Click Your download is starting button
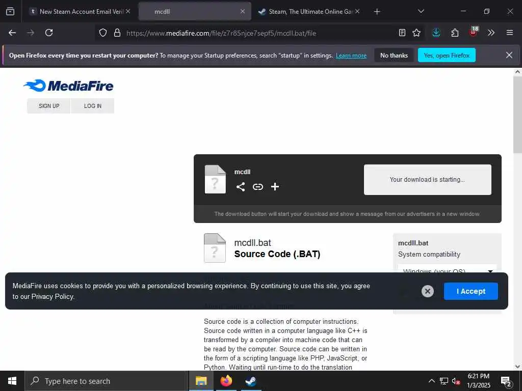 click(x=428, y=180)
